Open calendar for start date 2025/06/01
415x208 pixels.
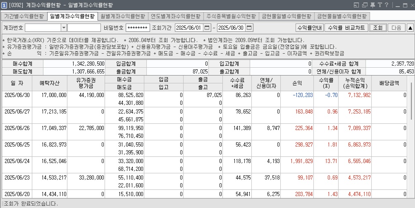tap(207, 28)
